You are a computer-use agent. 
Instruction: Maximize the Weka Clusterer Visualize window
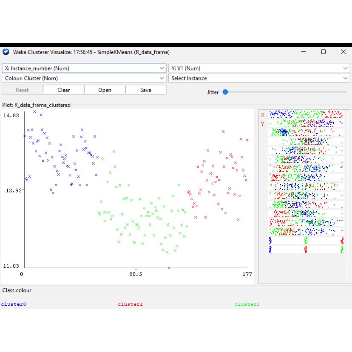coord(324,52)
